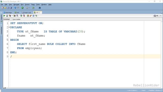Image resolution: width=163 pixels, height=92 pixels.
Task: Click the Clear eraser icon in worksheet toolbar
Action: (x=31, y=16)
